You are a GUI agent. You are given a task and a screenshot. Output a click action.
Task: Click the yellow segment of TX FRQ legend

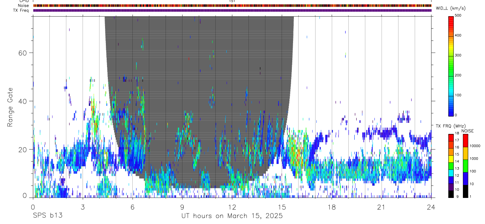point(451,158)
